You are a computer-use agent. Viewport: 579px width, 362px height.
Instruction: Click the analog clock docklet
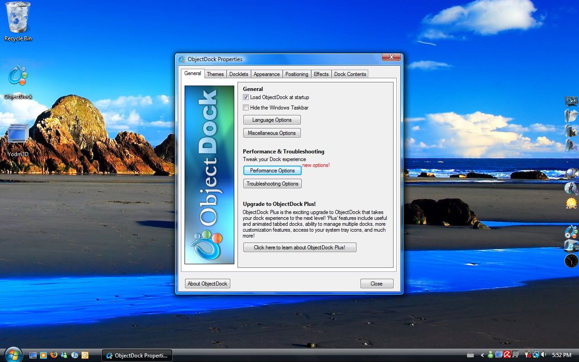click(571, 261)
